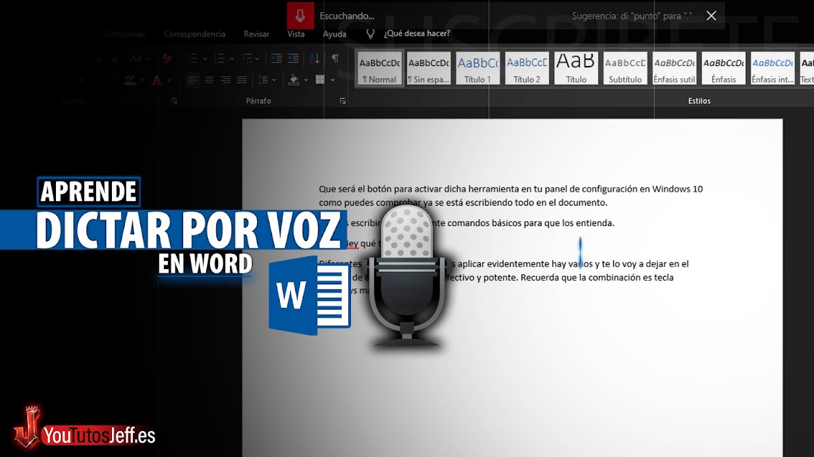Click the line spacing icon
This screenshot has width=814, height=457.
tap(263, 80)
